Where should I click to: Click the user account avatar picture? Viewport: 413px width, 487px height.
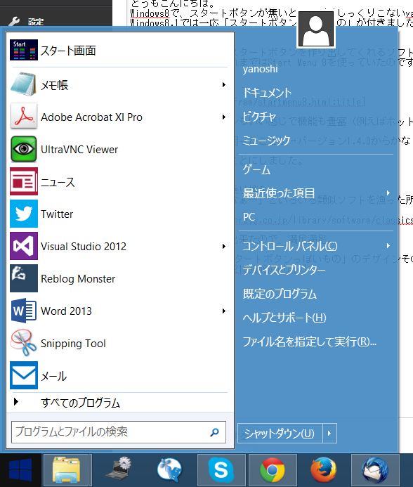click(x=316, y=30)
